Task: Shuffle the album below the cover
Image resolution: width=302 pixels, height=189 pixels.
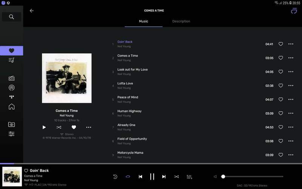Action: point(59,127)
